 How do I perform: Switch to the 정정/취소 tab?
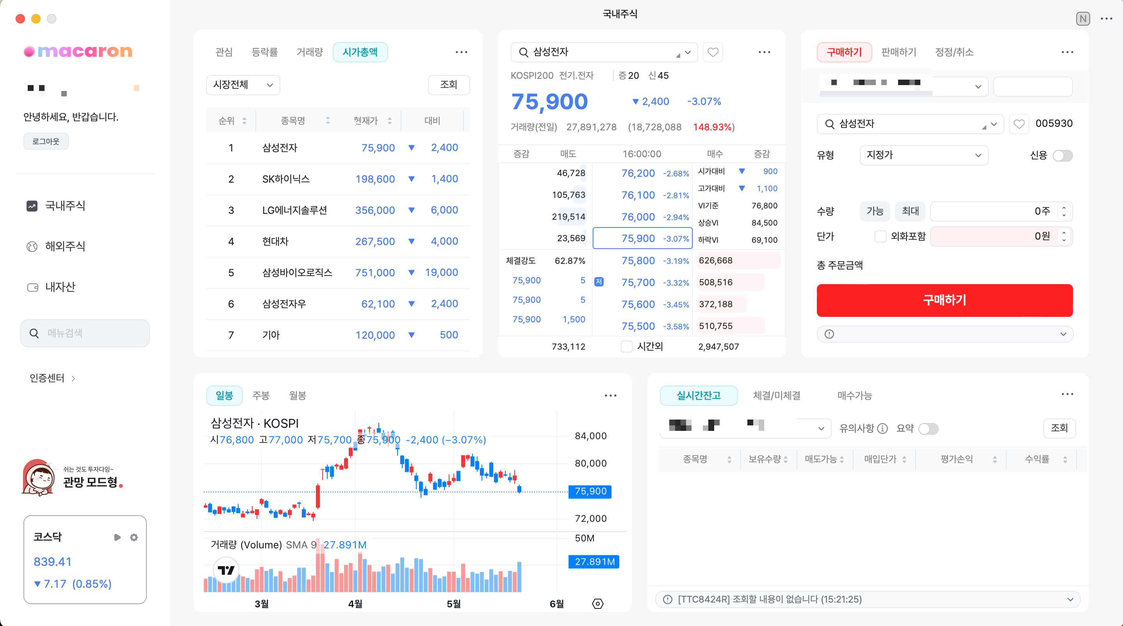(954, 52)
